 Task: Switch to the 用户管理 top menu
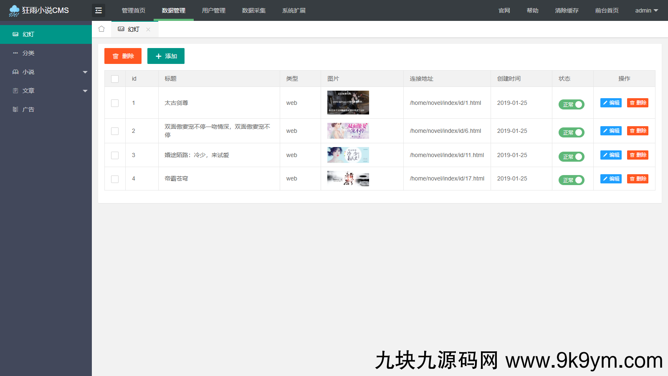pos(213,10)
